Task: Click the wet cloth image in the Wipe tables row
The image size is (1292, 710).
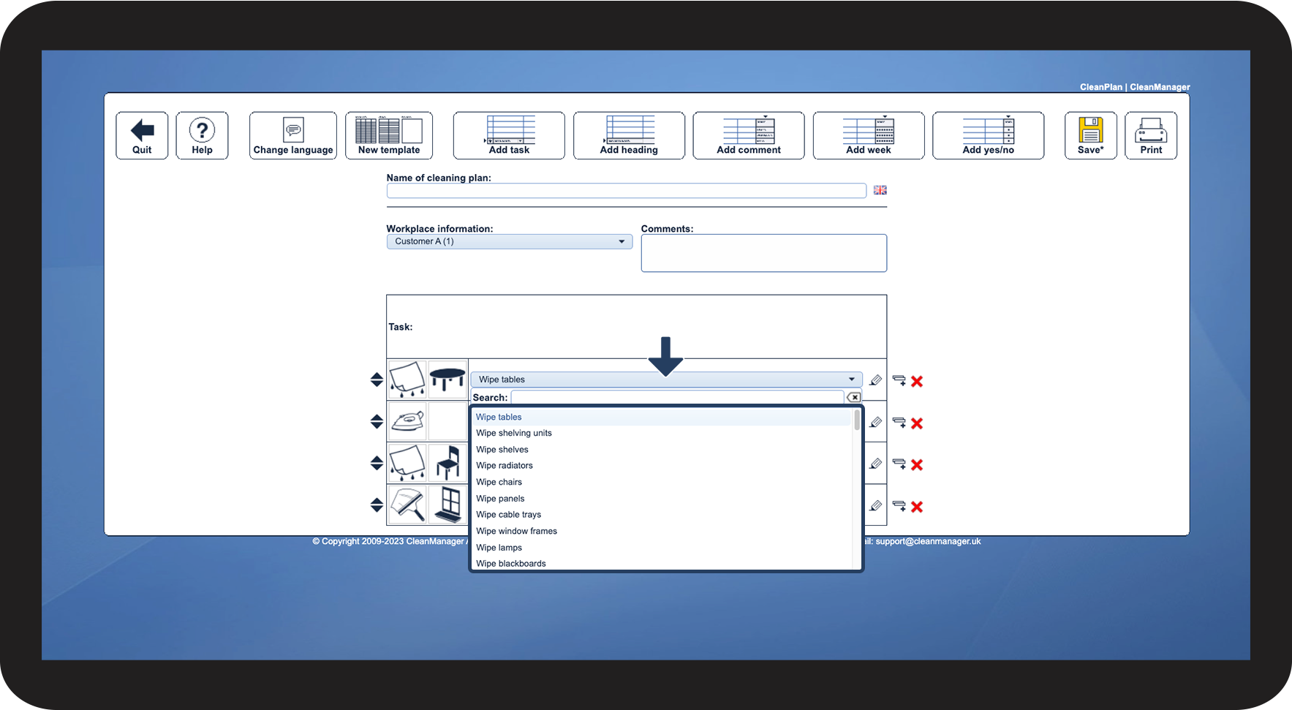Action: (407, 379)
